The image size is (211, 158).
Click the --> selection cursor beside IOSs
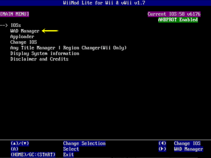click(4, 25)
